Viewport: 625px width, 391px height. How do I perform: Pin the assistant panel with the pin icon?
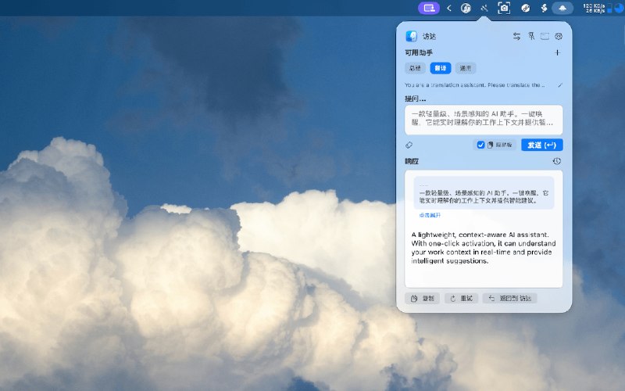pyautogui.click(x=531, y=36)
